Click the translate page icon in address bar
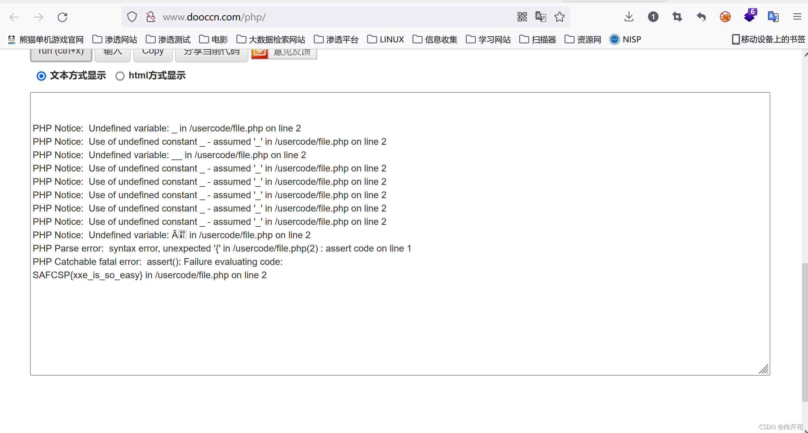This screenshot has width=808, height=433. coord(541,17)
